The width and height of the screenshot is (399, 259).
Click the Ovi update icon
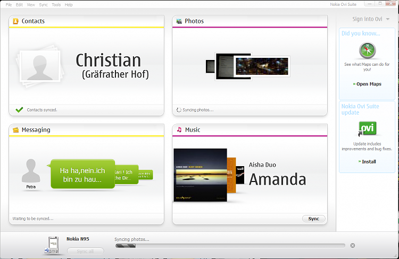(367, 129)
